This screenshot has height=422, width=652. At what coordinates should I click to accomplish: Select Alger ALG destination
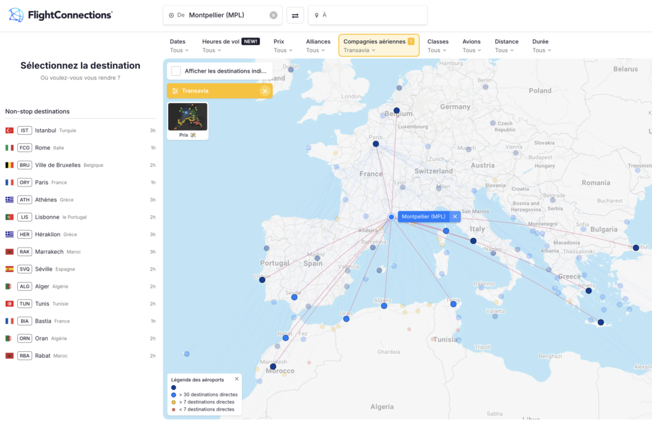click(80, 286)
